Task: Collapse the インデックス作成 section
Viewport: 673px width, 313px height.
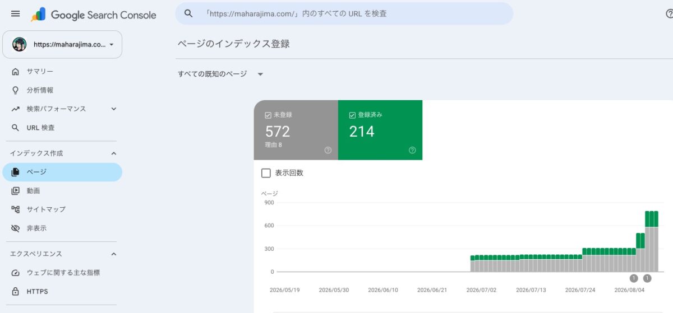Action: point(114,153)
